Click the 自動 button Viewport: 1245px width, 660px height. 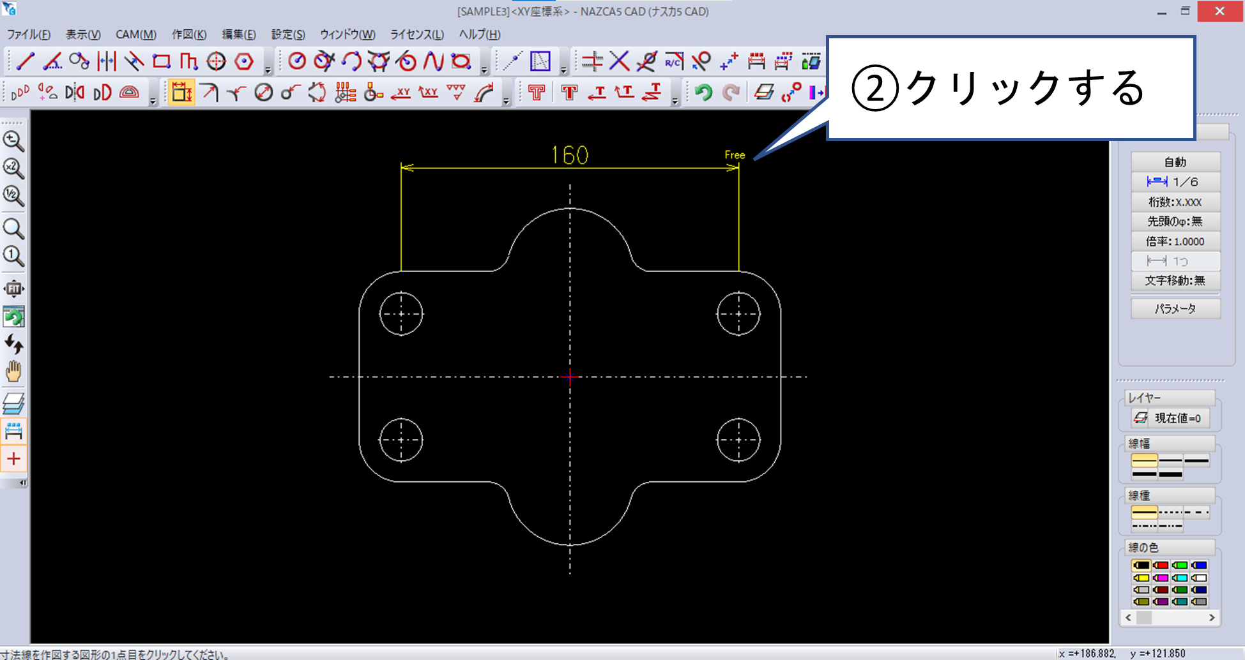[x=1175, y=162]
